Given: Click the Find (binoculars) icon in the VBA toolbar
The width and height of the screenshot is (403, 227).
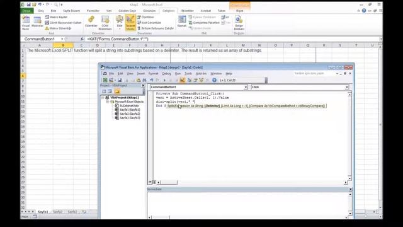Looking at the screenshot, I should point(144,80).
